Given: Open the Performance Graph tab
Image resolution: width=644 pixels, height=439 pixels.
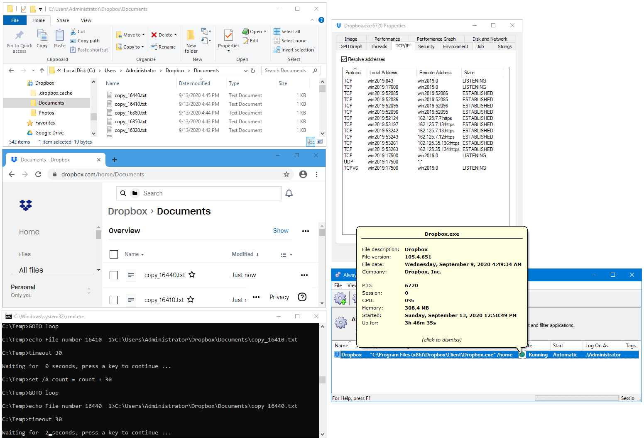Looking at the screenshot, I should click(x=436, y=39).
